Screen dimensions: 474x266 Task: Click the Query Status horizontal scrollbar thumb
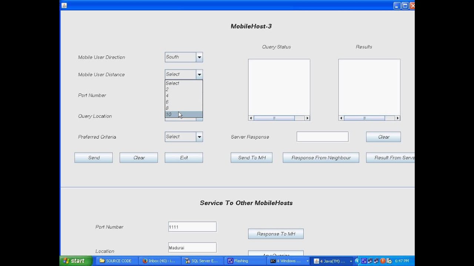[274, 118]
